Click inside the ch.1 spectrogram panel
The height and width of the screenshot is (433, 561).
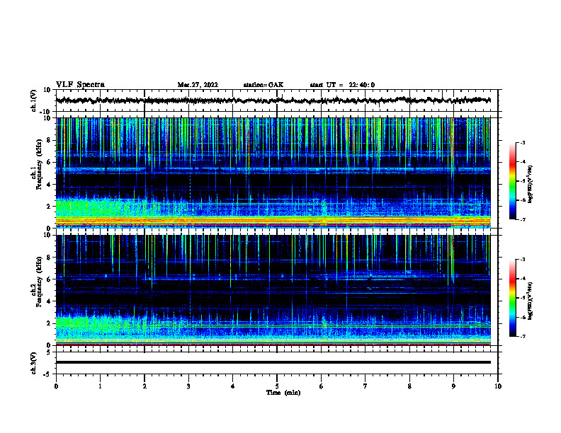273,173
